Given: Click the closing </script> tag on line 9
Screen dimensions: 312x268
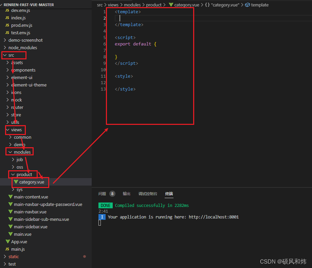Looking at the screenshot, I should click(x=126, y=63).
